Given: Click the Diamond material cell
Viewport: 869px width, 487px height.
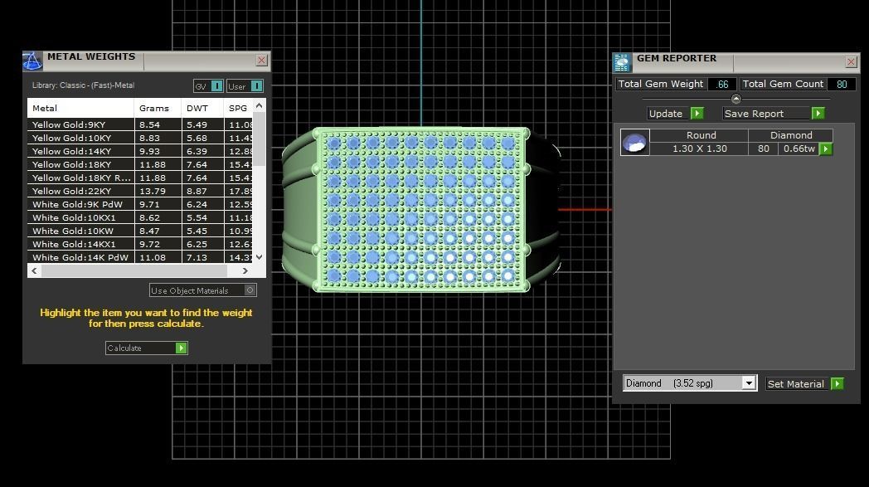Looking at the screenshot, I should point(791,135).
